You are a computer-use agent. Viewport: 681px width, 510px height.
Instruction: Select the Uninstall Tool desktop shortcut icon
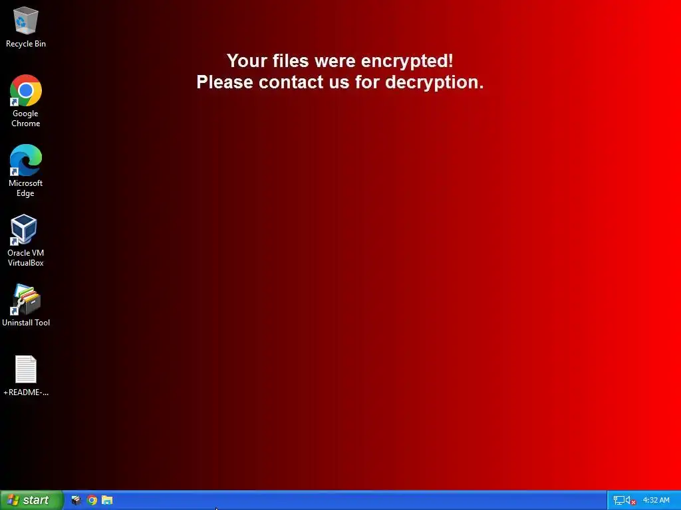[26, 299]
